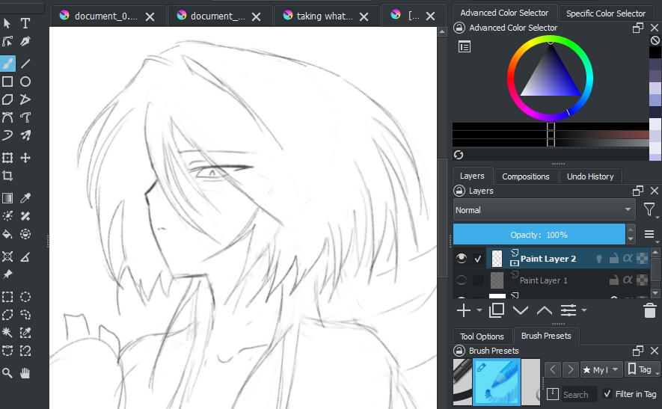Switch to the Compositions tab

tap(526, 176)
